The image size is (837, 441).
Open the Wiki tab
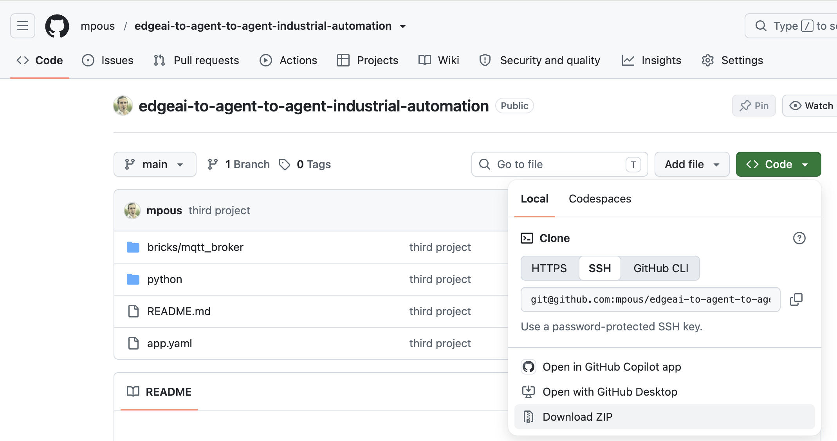(x=438, y=60)
